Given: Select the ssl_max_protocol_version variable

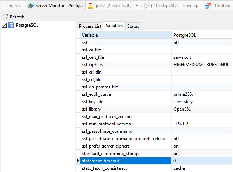Looking at the screenshot, I should click(x=126, y=117).
